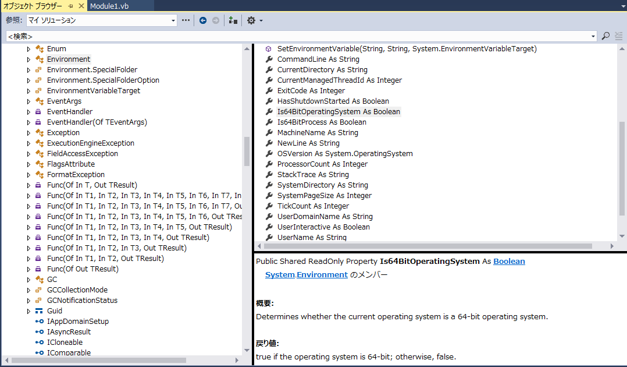Switch to the Module1.vb tab
The image size is (627, 367).
coord(110,5)
